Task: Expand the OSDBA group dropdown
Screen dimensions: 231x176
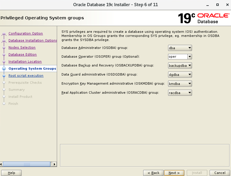Action: click(x=180, y=48)
